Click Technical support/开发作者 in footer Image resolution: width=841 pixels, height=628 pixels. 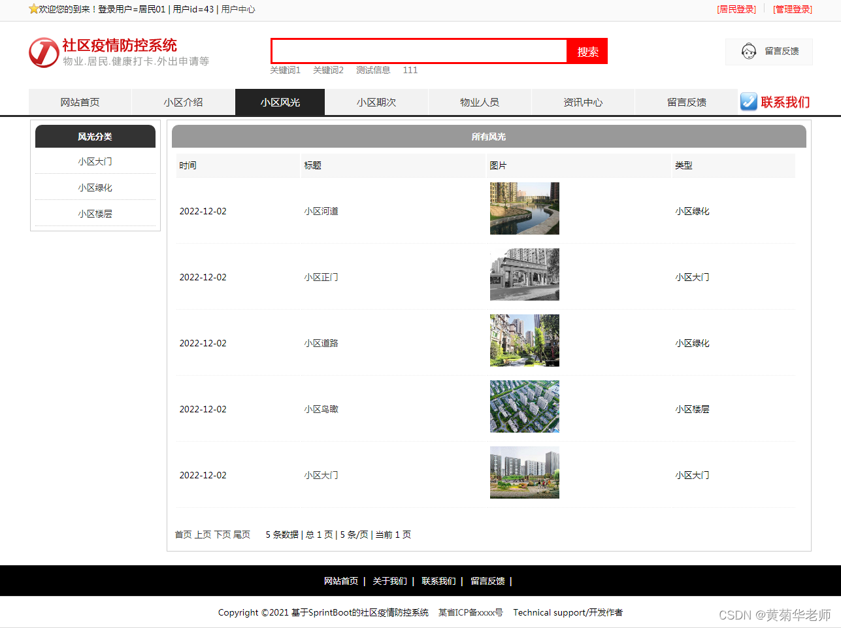568,612
